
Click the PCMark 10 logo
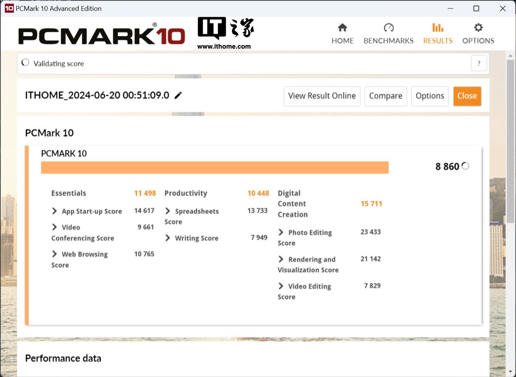[102, 35]
